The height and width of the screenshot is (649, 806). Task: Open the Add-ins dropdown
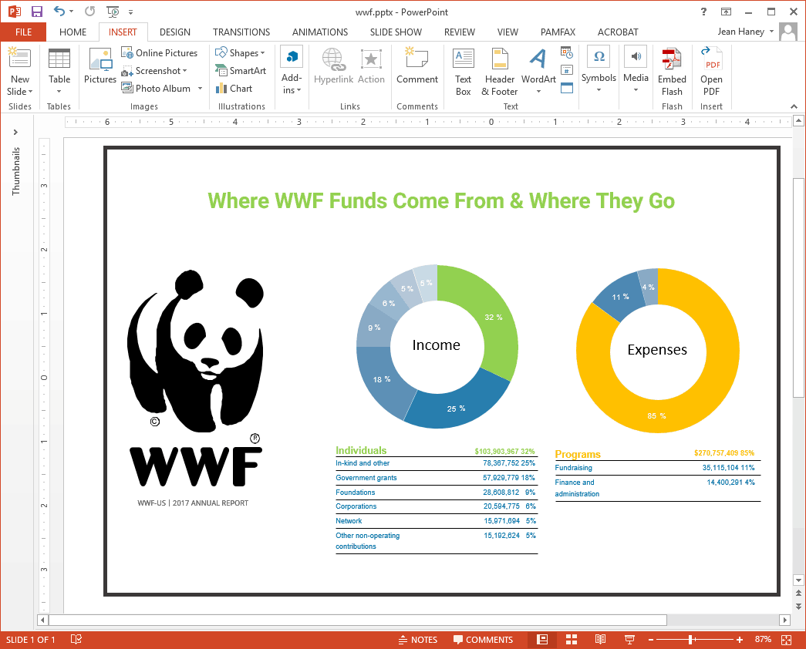click(x=292, y=71)
